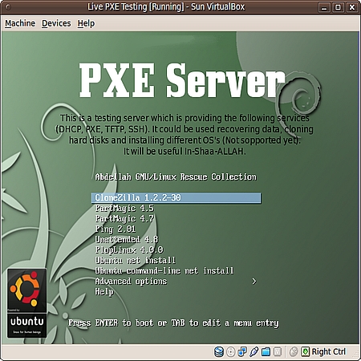Click the keyboard capture host key icon

(x=305, y=352)
